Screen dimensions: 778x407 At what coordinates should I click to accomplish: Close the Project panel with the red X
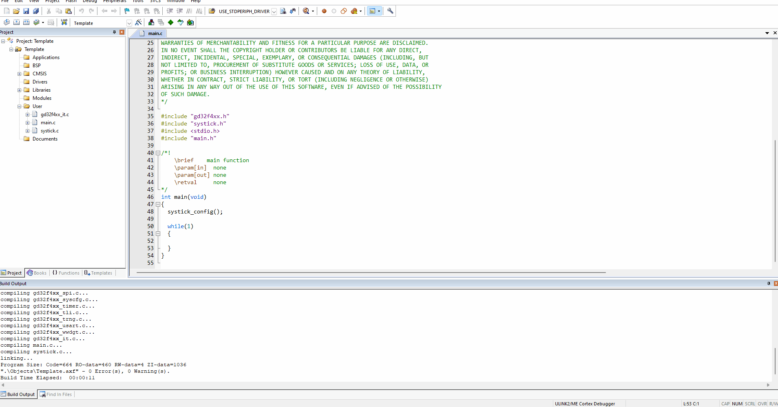coord(122,32)
